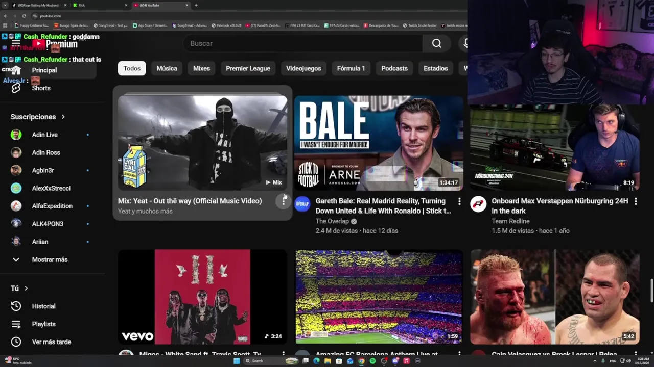Click the Windows Start button

tap(237, 361)
